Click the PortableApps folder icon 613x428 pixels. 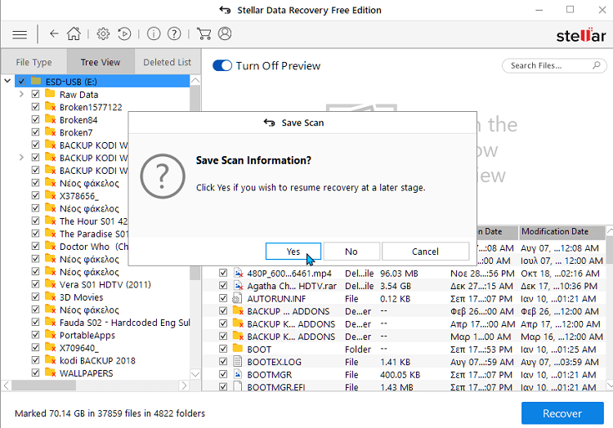click(x=50, y=335)
